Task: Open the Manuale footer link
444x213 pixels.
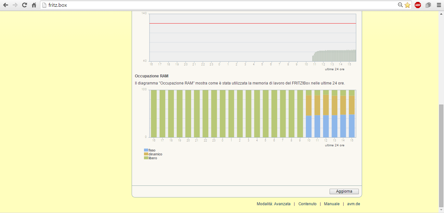Action: coord(332,204)
